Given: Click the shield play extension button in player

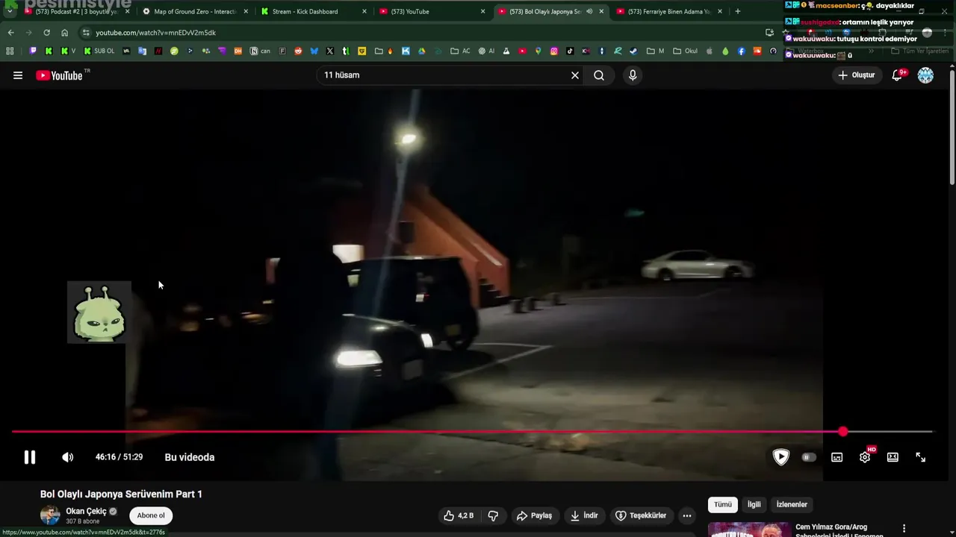Looking at the screenshot, I should pos(781,457).
